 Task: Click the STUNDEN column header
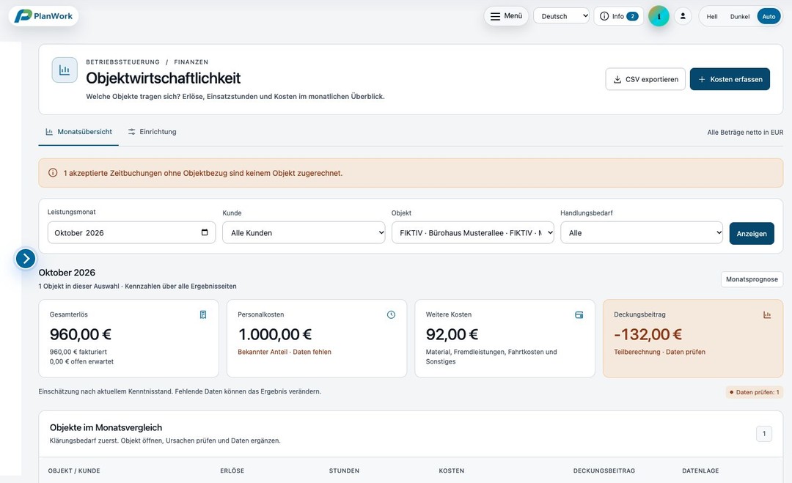click(344, 471)
